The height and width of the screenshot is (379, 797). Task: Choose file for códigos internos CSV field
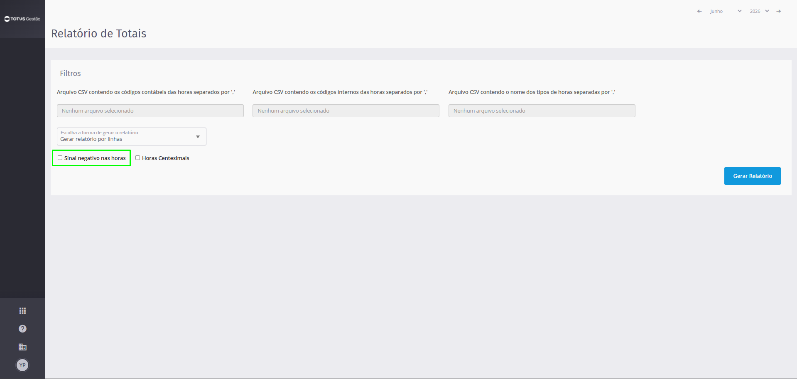[x=346, y=111]
